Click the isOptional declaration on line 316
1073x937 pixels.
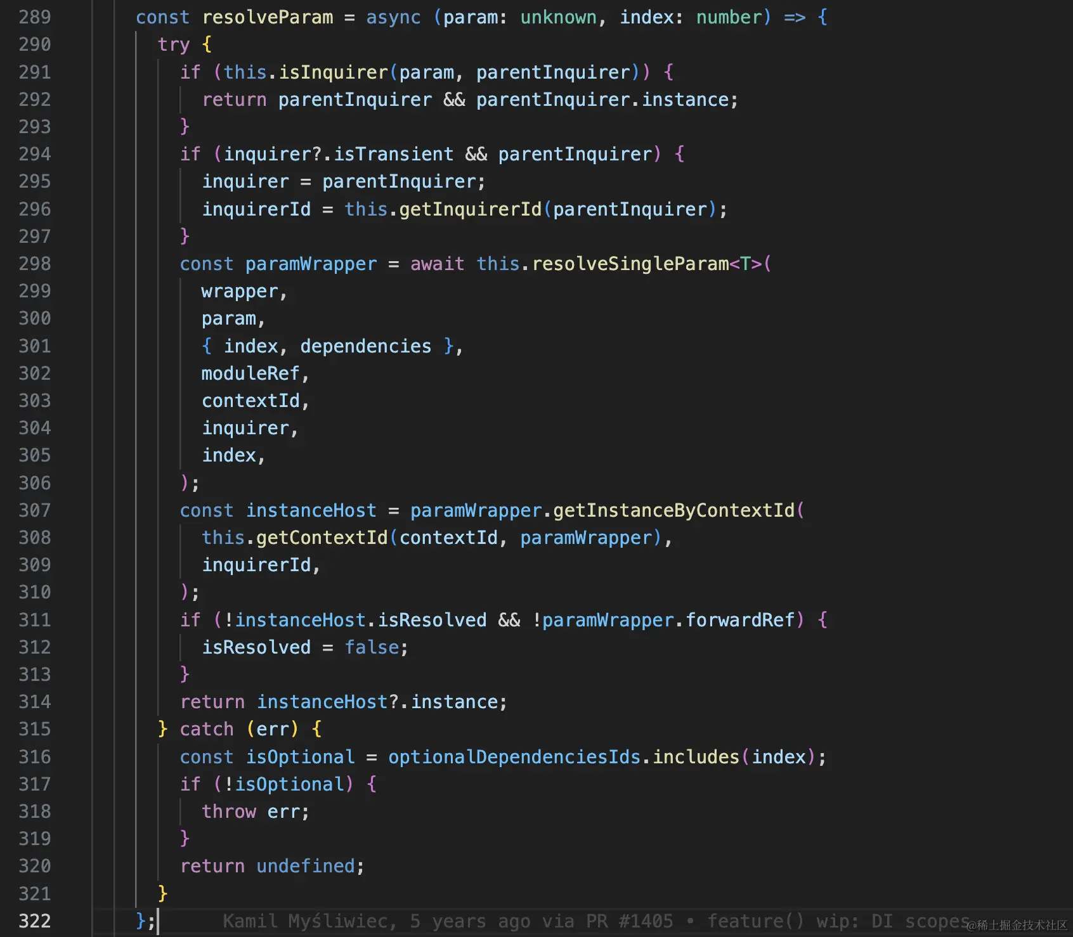[x=300, y=757]
